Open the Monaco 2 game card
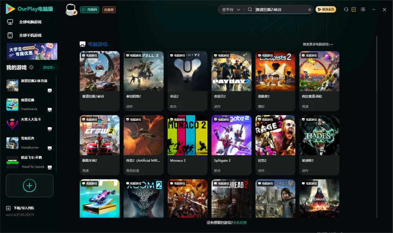 click(x=187, y=145)
